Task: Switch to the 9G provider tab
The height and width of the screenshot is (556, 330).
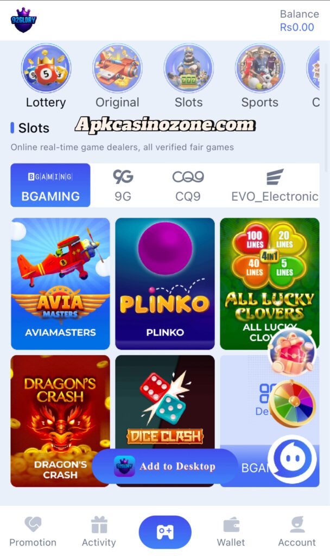Action: (x=123, y=185)
